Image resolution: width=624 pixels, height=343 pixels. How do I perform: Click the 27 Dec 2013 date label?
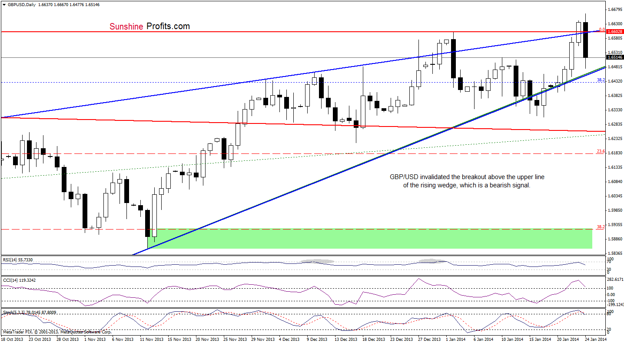click(x=429, y=339)
